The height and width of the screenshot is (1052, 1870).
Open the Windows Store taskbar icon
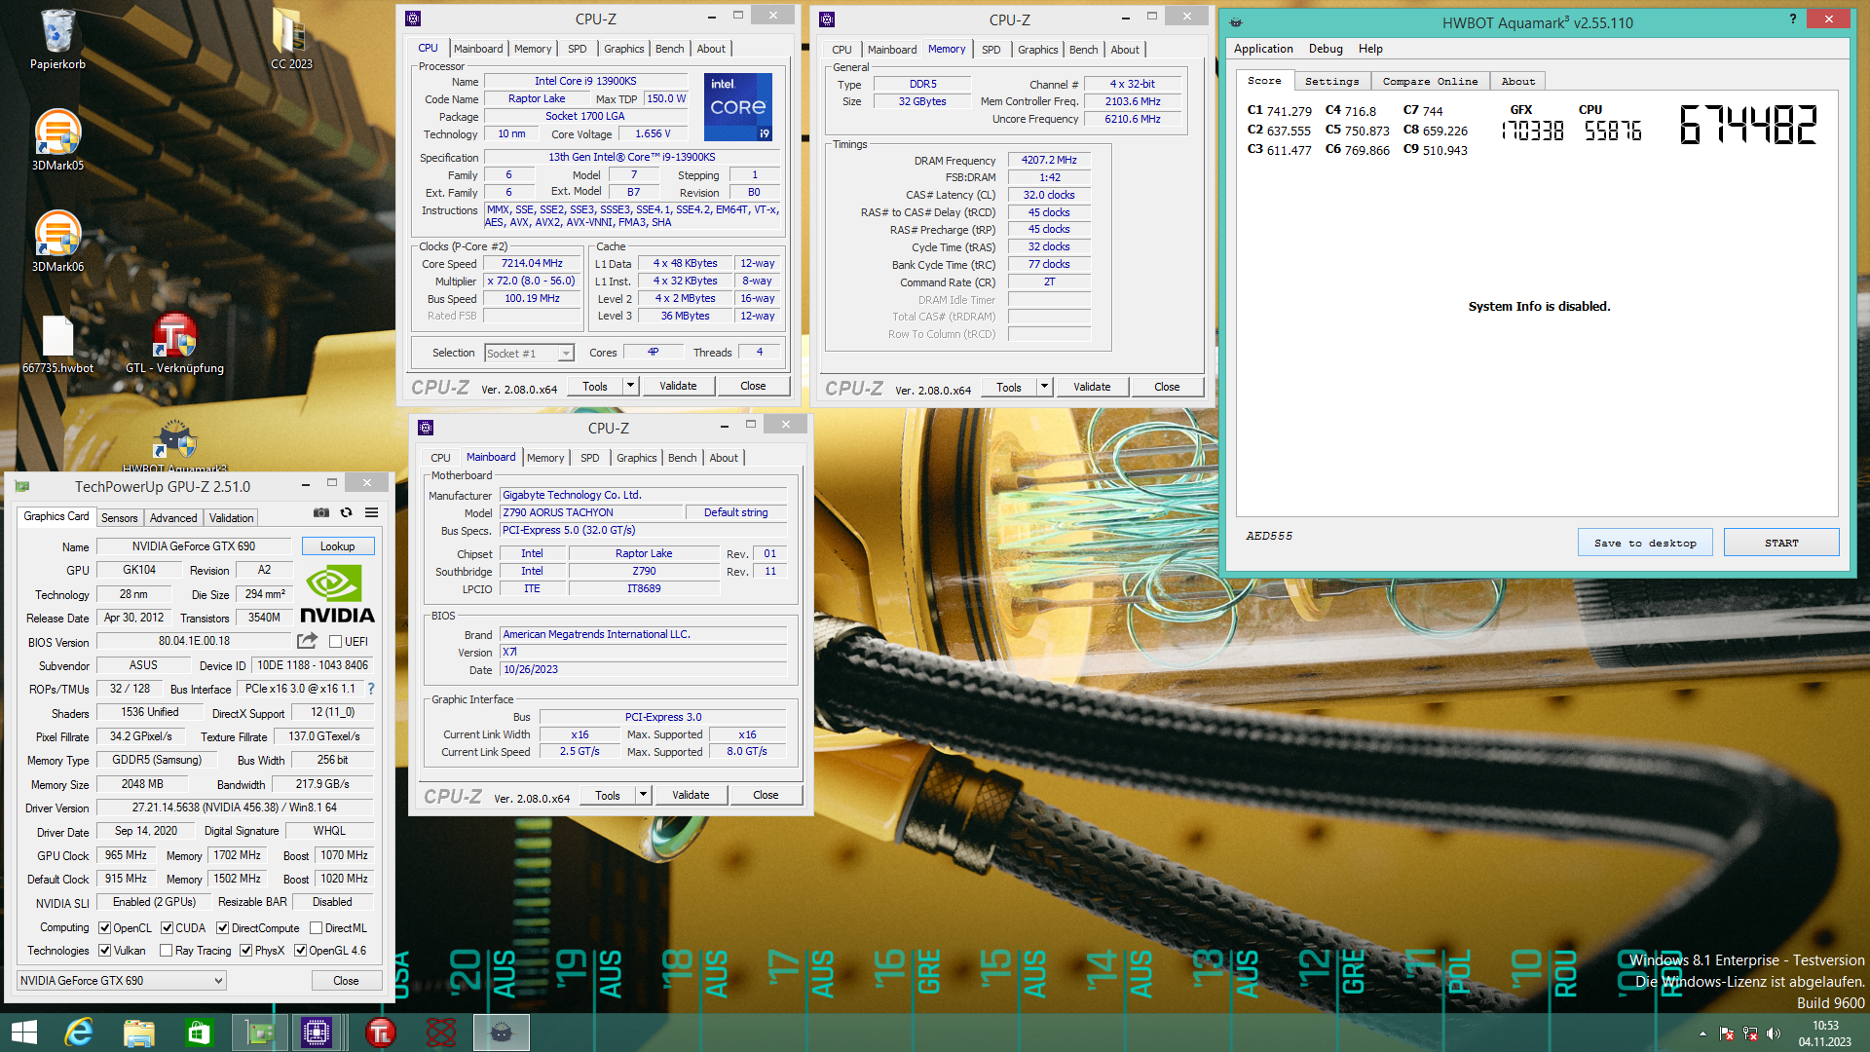pos(199,1033)
